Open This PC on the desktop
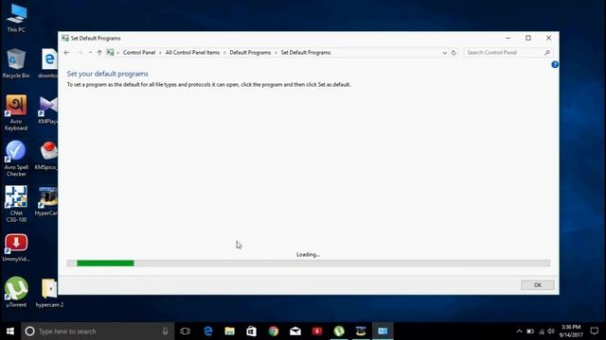This screenshot has width=606, height=340. [x=16, y=17]
